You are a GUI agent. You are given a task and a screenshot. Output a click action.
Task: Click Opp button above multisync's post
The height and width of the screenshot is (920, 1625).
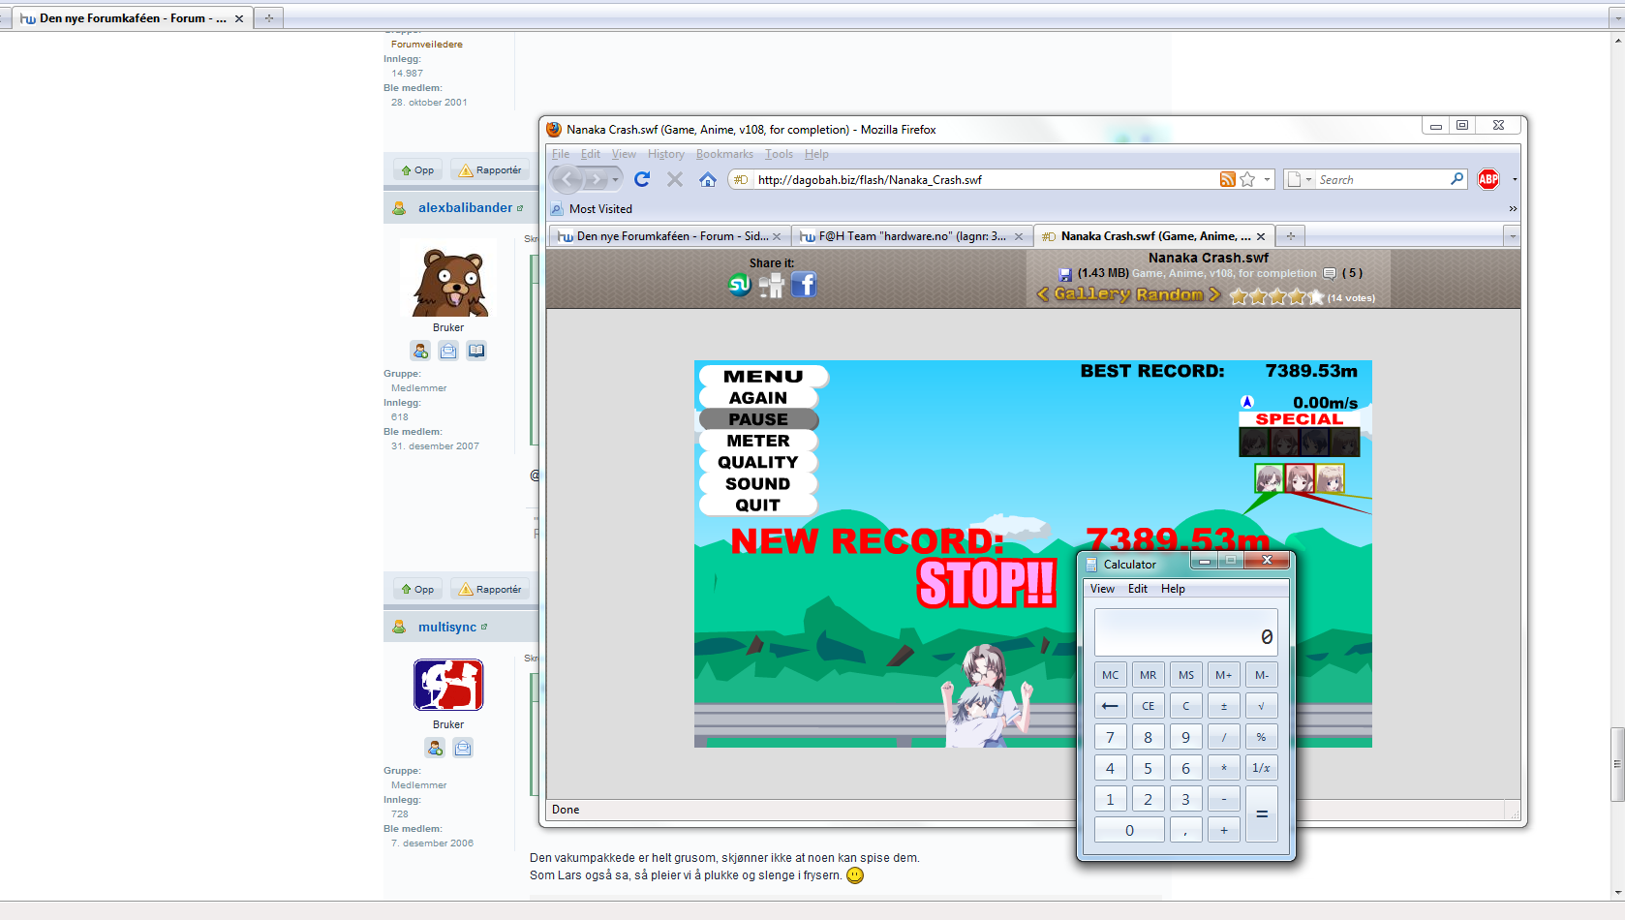point(418,590)
